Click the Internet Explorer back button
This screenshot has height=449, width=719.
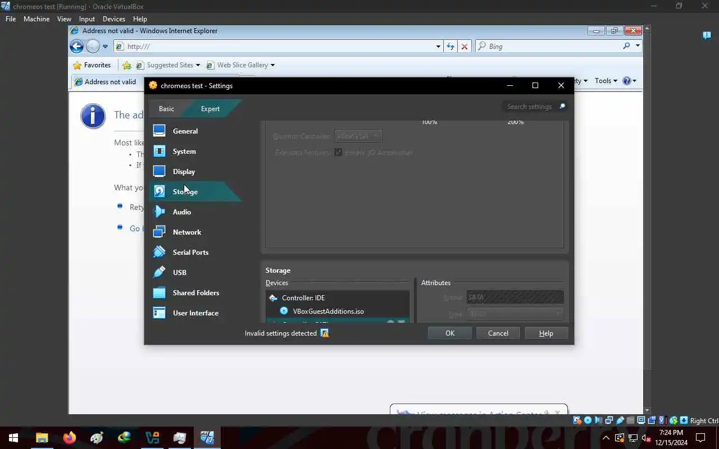click(x=76, y=47)
